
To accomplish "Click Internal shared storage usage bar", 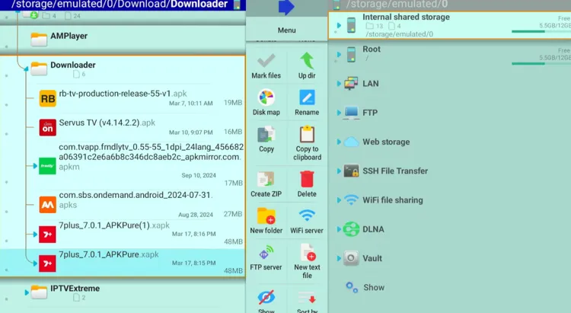I will (x=541, y=32).
